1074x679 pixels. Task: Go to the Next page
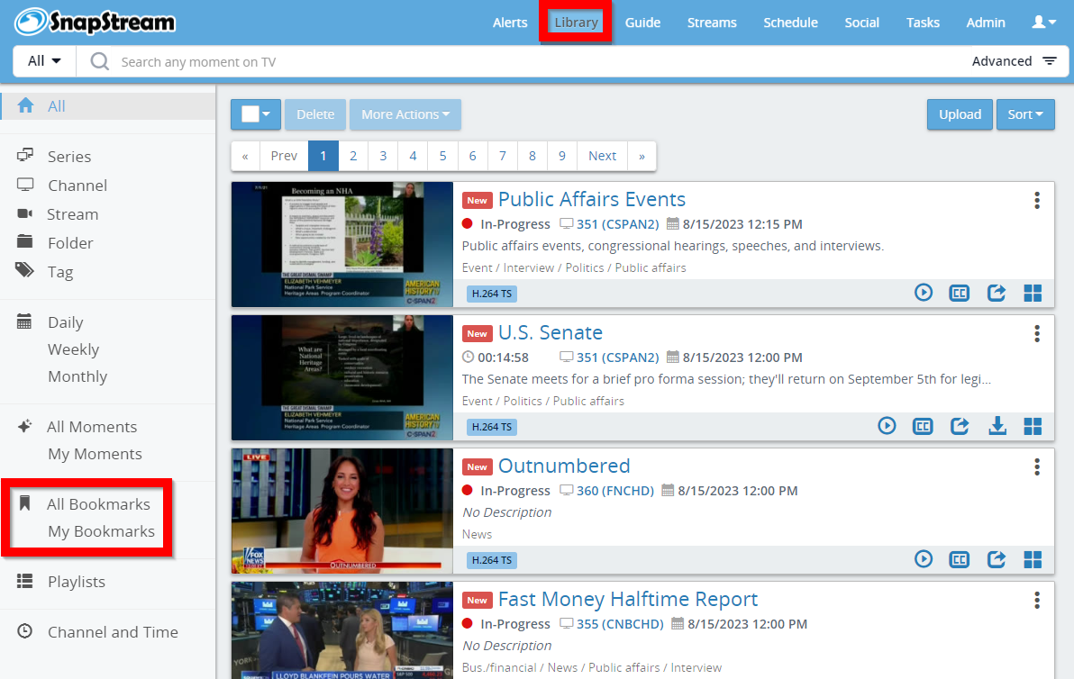[602, 156]
